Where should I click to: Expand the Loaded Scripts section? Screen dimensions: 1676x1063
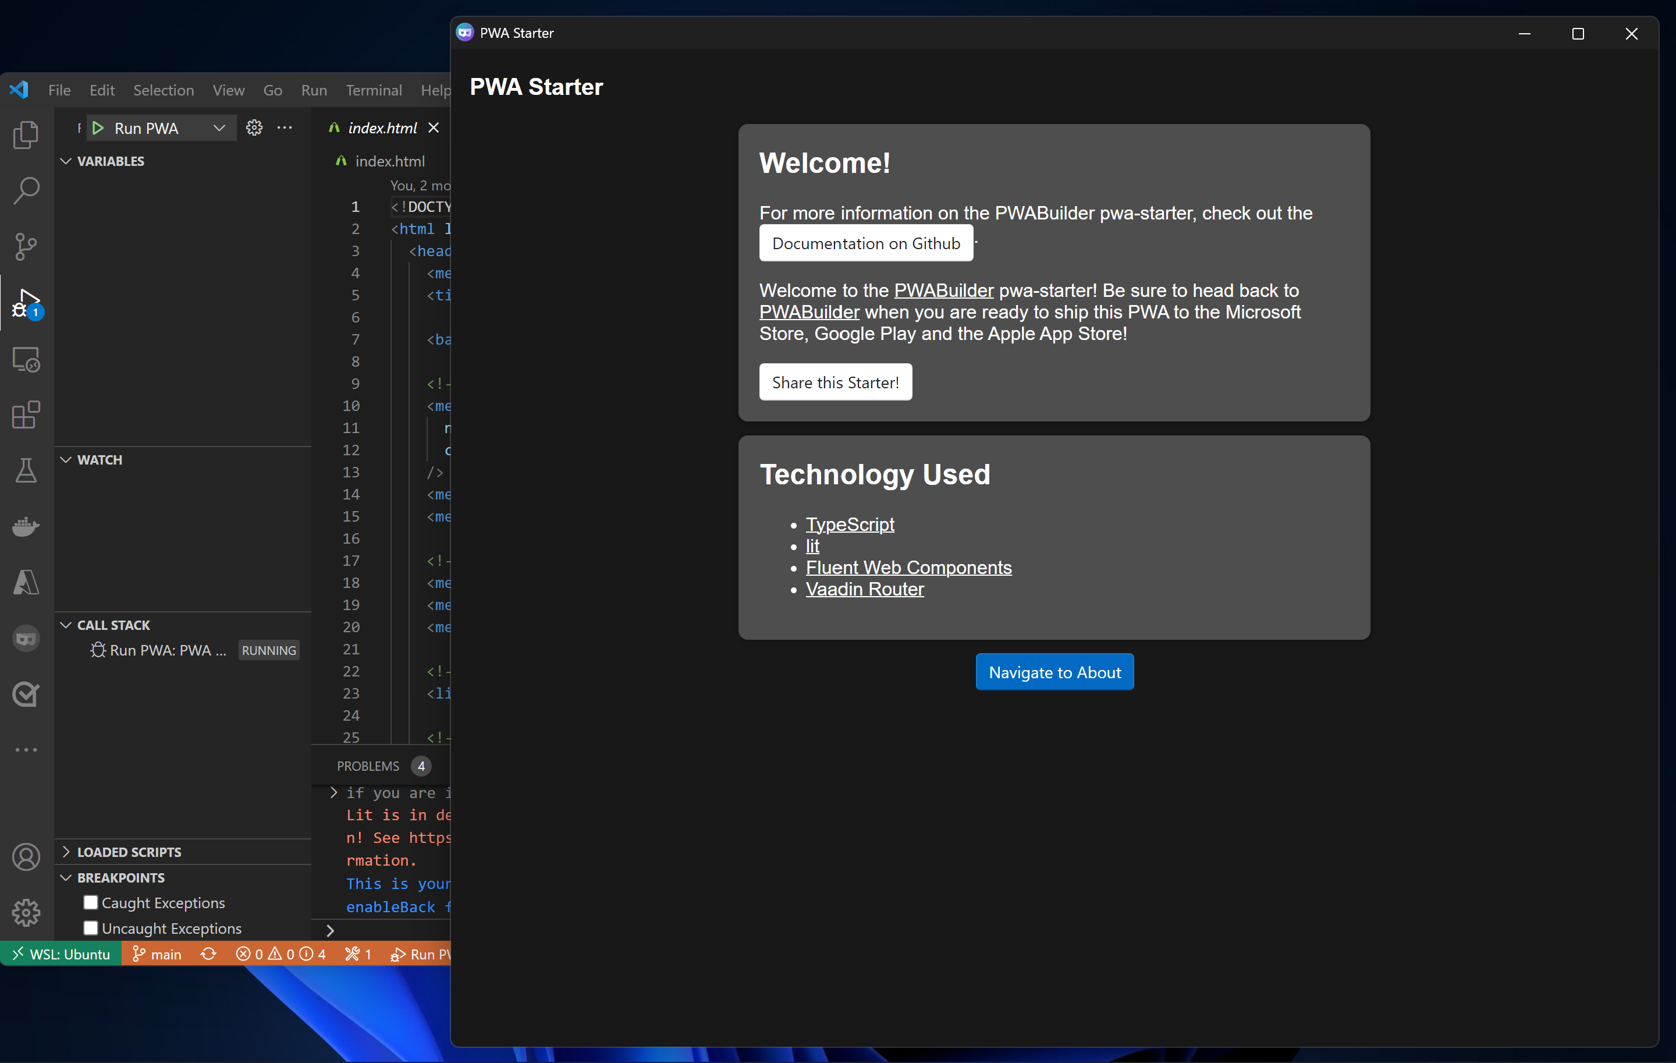click(129, 852)
